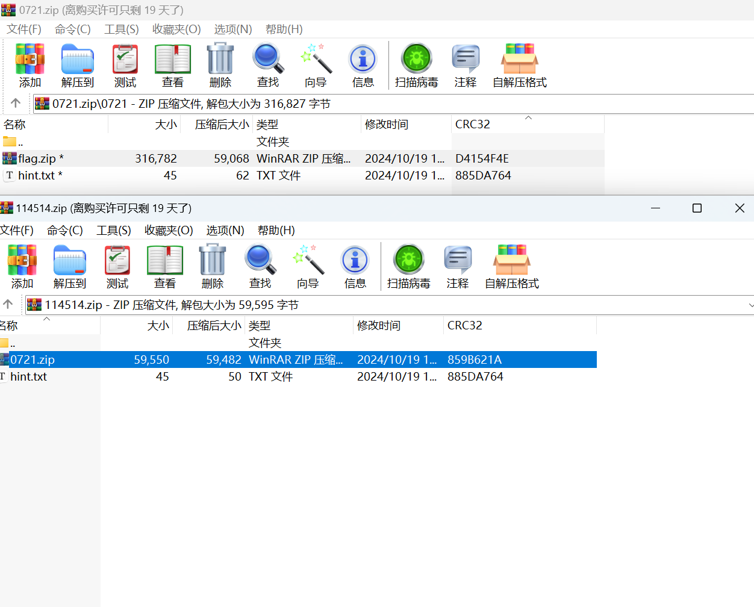
Task: Click CRC32 value D4154F4E
Action: click(482, 158)
